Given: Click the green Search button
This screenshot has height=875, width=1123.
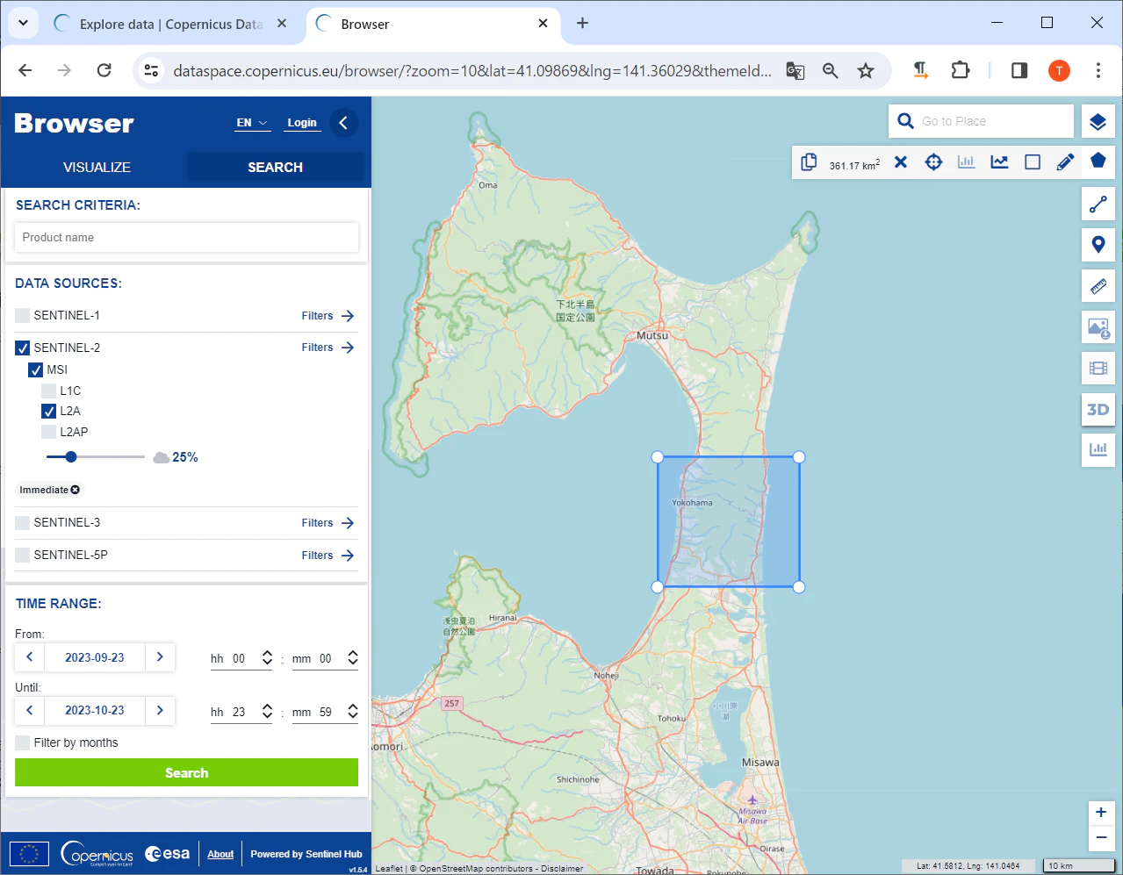Looking at the screenshot, I should (186, 772).
